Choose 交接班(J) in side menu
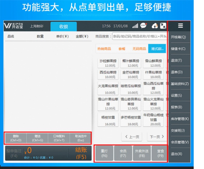 click(x=179, y=130)
